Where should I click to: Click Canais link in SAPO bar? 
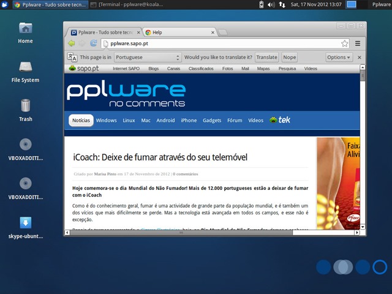(173, 69)
